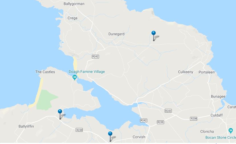Click the blue pin west of Corvish
The height and width of the screenshot is (144, 236).
[110, 137]
